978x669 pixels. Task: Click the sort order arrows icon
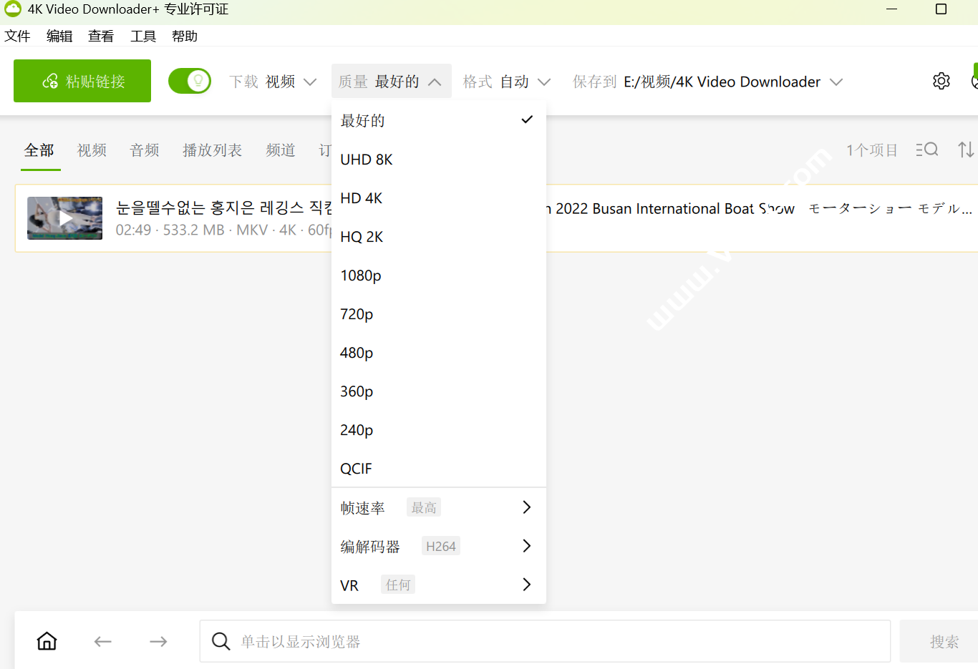coord(966,150)
